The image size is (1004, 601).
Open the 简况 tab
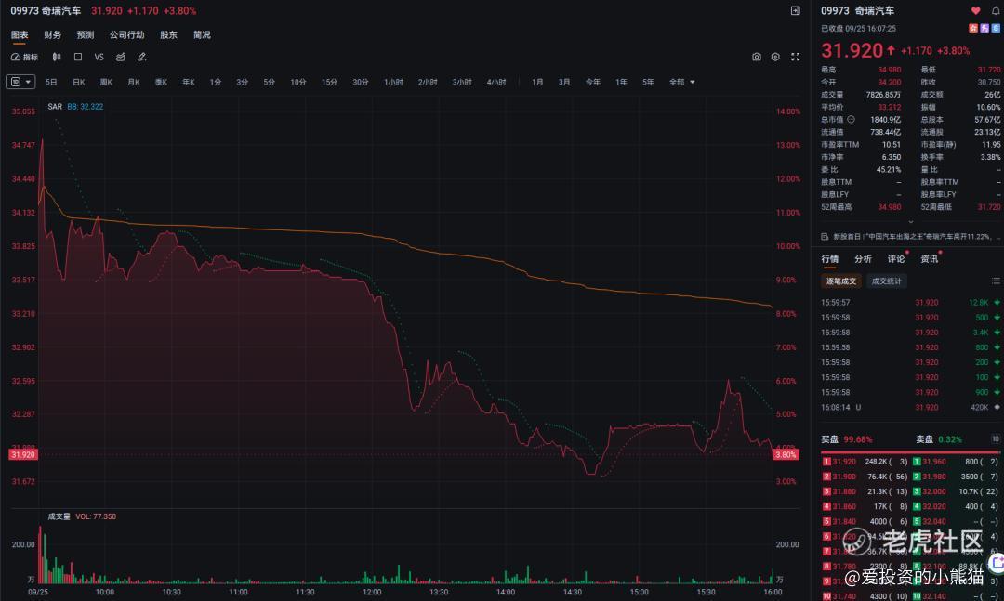[x=202, y=34]
